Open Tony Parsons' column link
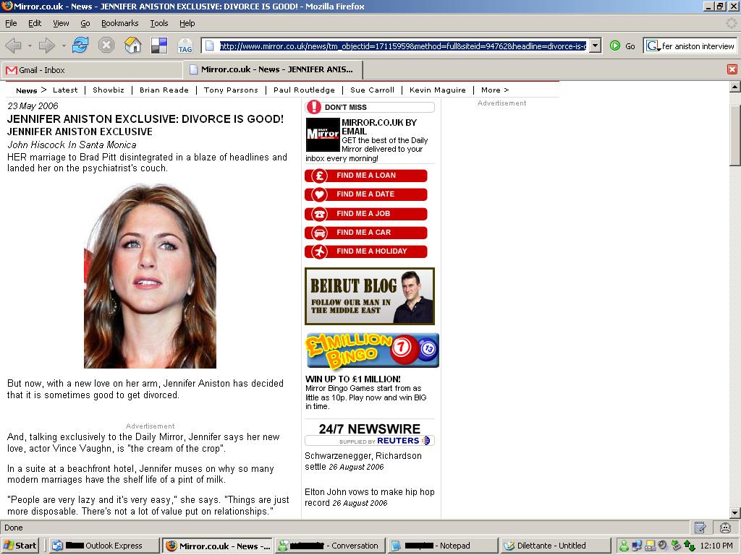741x555 pixels. tap(231, 90)
